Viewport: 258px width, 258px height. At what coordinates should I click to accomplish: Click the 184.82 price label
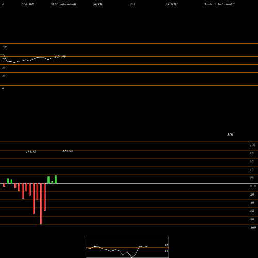[x=31, y=152]
